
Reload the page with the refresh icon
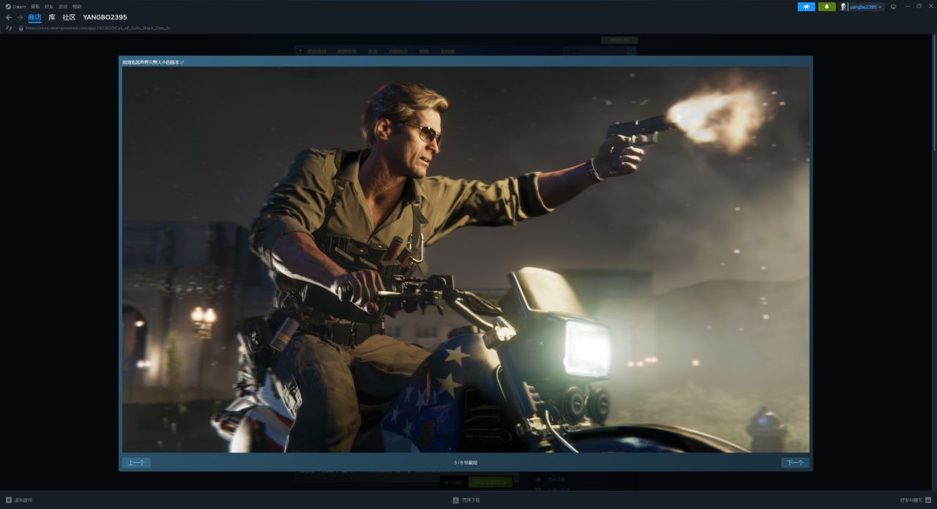[x=9, y=28]
